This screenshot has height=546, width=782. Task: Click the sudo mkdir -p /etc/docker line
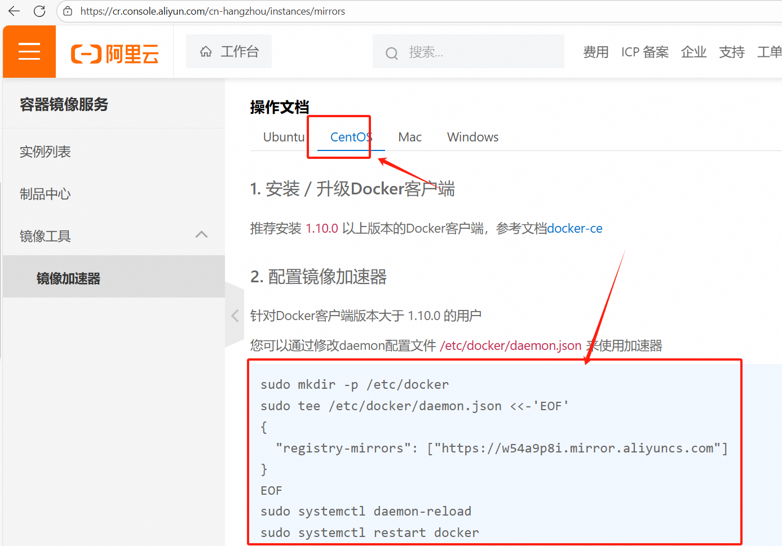(355, 384)
